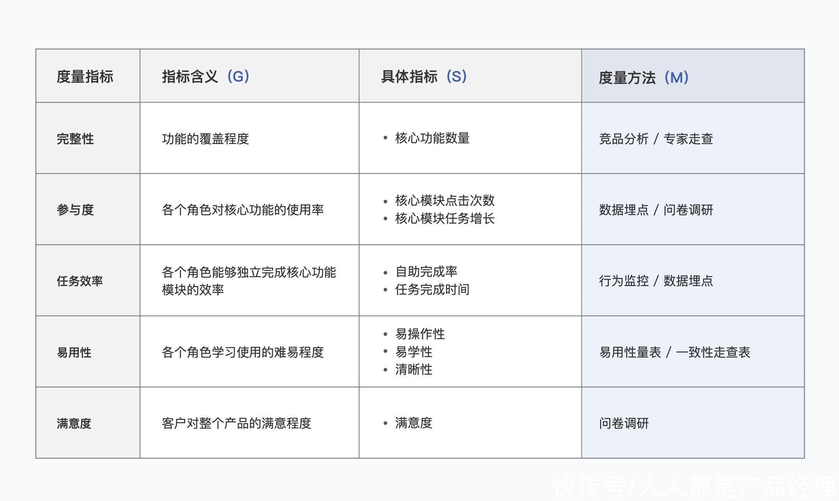Select the 完整性 row label
This screenshot has width=839, height=501.
[75, 139]
